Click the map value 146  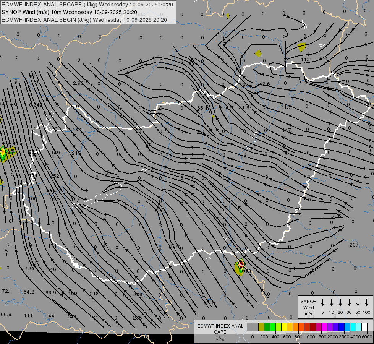(52, 269)
